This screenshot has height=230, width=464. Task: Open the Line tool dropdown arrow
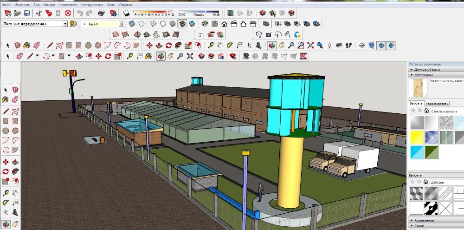coord(37,56)
